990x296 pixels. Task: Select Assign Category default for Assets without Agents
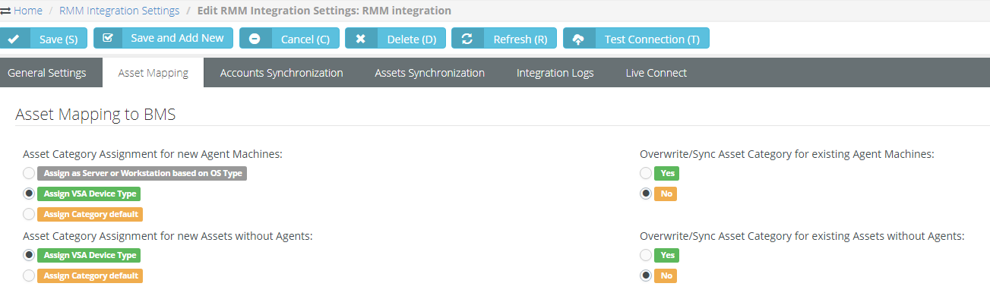click(29, 276)
